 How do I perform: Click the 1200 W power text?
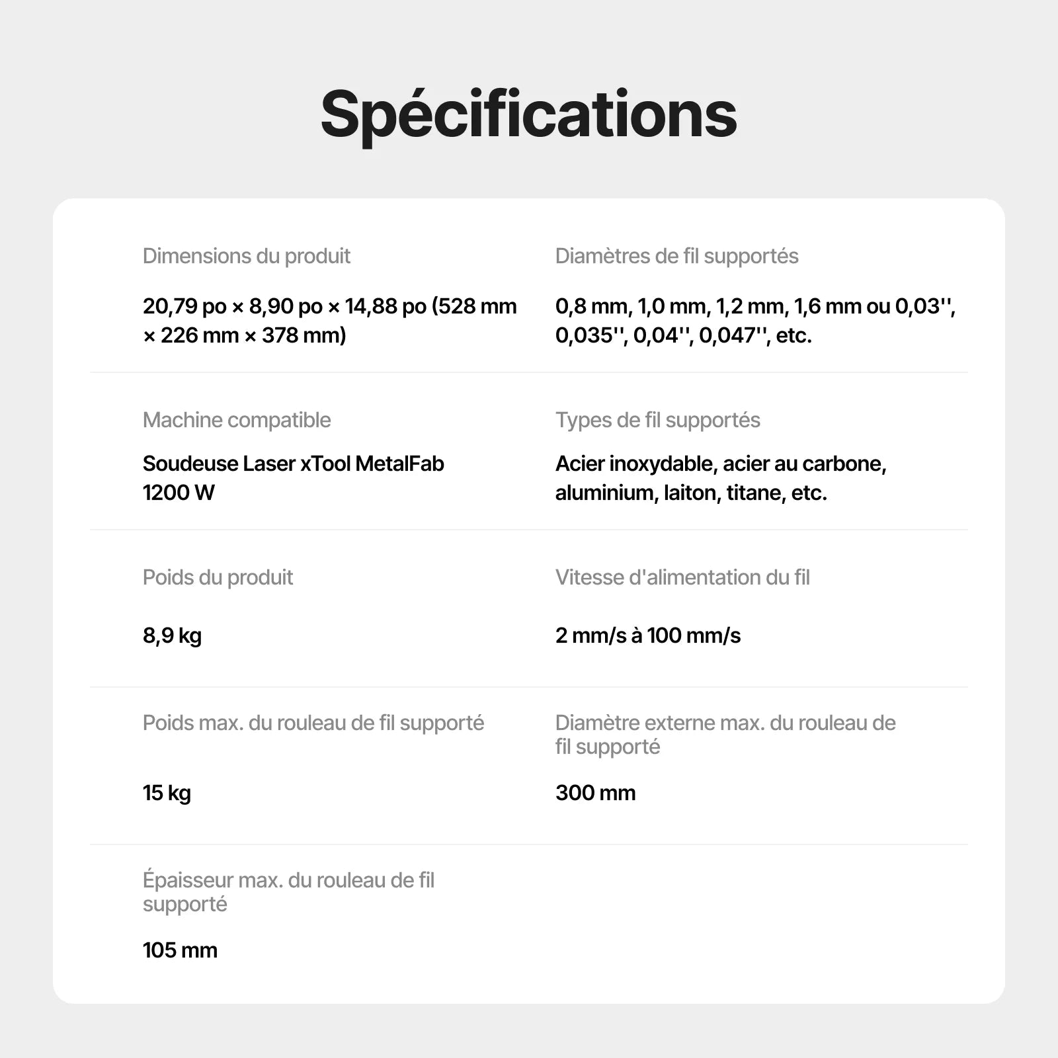coord(179,493)
